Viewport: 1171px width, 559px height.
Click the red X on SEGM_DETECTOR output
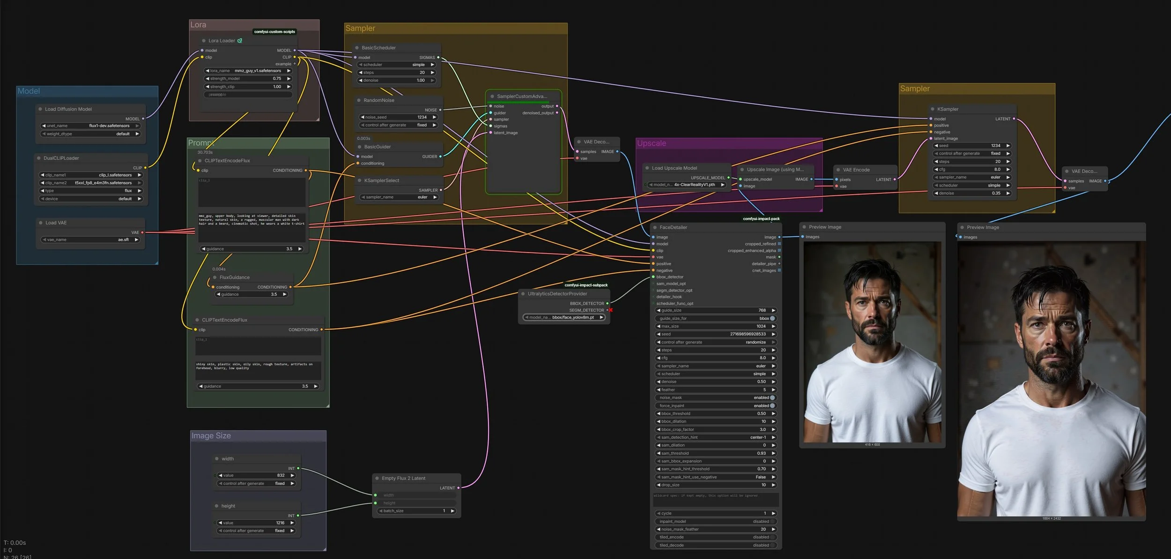pyautogui.click(x=611, y=310)
